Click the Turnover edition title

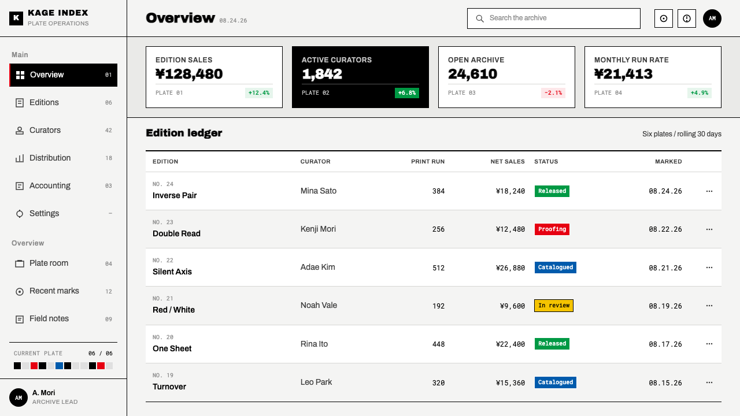(169, 387)
